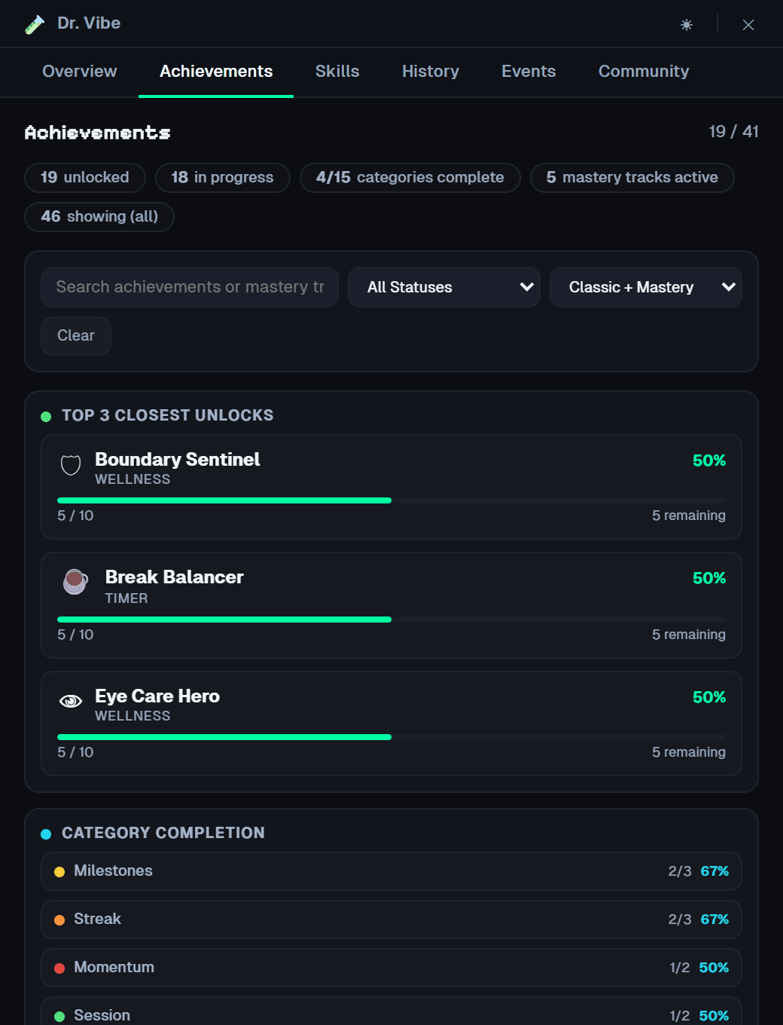Click the Break Balancer progress bar
Screen dimensions: 783x1025
click(x=391, y=620)
